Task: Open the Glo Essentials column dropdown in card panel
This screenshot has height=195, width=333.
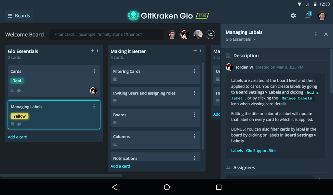Action: pyautogui.click(x=241, y=39)
